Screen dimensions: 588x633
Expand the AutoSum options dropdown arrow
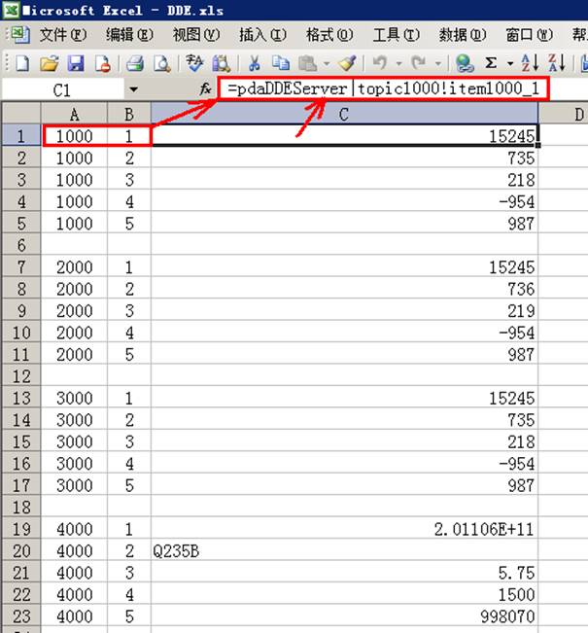click(510, 64)
